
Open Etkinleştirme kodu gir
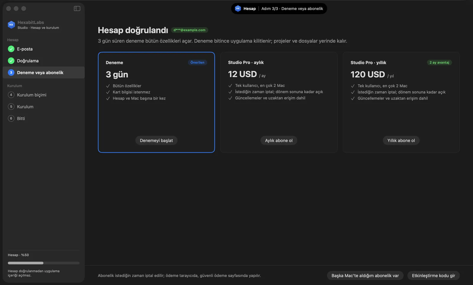pyautogui.click(x=433, y=276)
